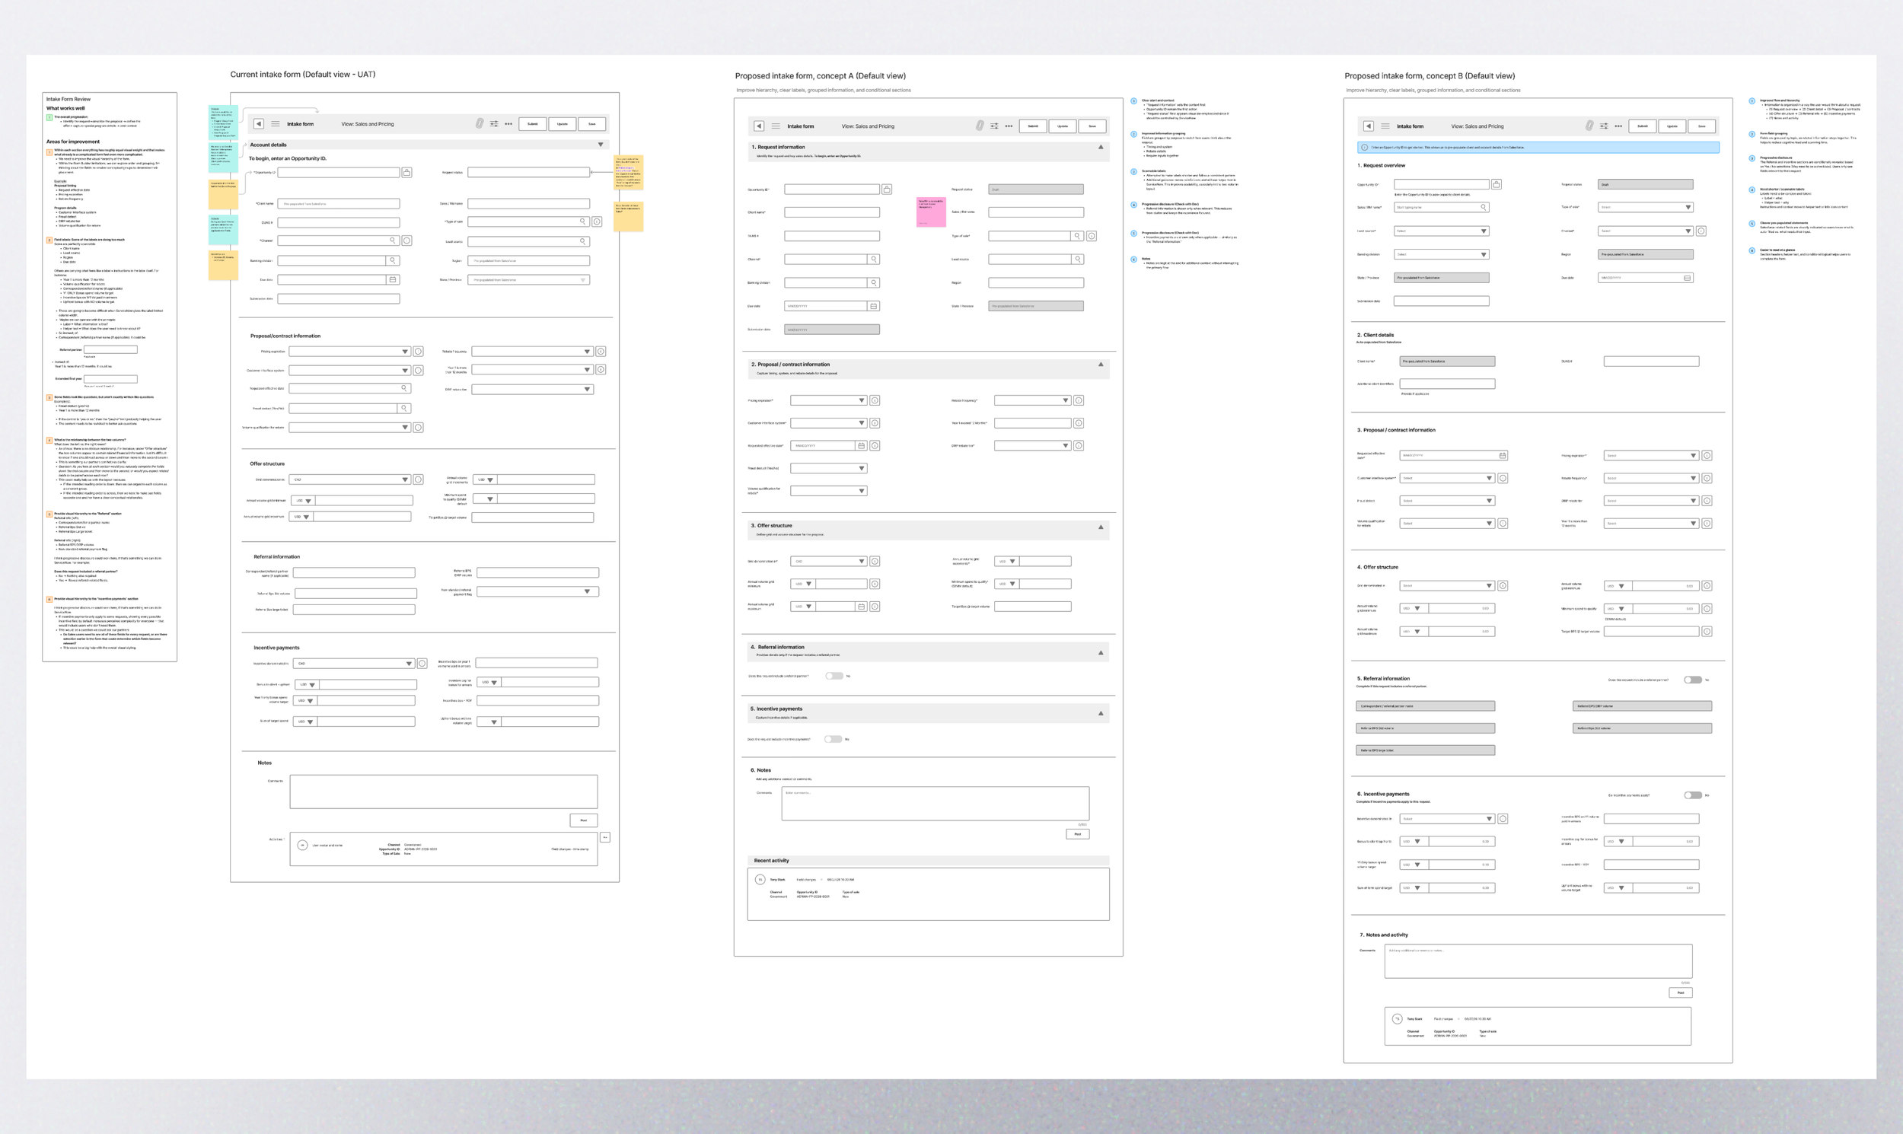
Task: Click back arrow icon in Current intake form
Action: click(258, 124)
